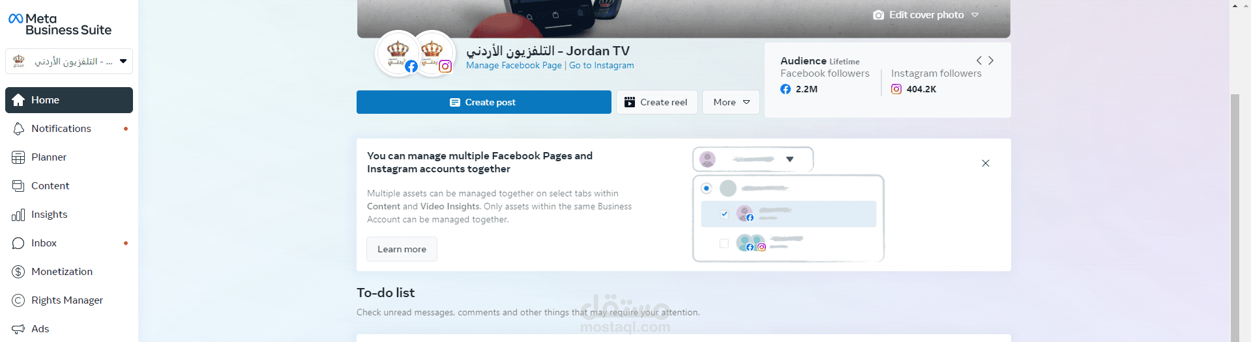1251x342 pixels.
Task: Click the Go to Instagram link
Action: 602,66
